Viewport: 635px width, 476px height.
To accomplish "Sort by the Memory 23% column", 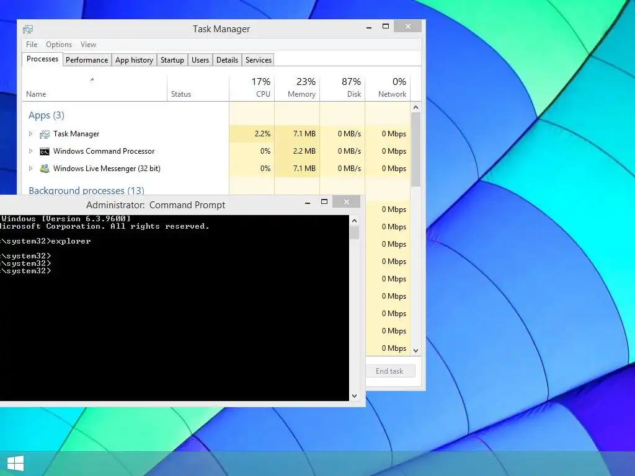I will (x=297, y=88).
